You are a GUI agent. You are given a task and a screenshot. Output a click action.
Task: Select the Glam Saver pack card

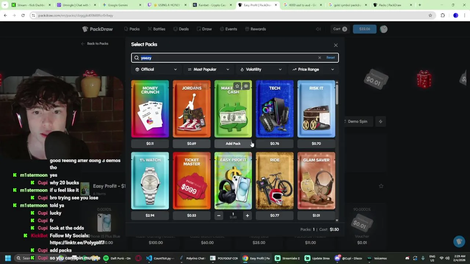tap(316, 181)
